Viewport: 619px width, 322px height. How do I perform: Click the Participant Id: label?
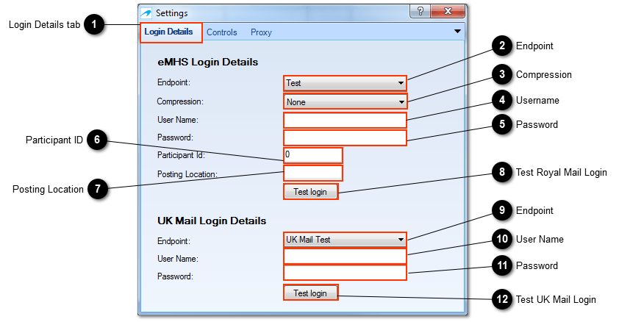[181, 155]
